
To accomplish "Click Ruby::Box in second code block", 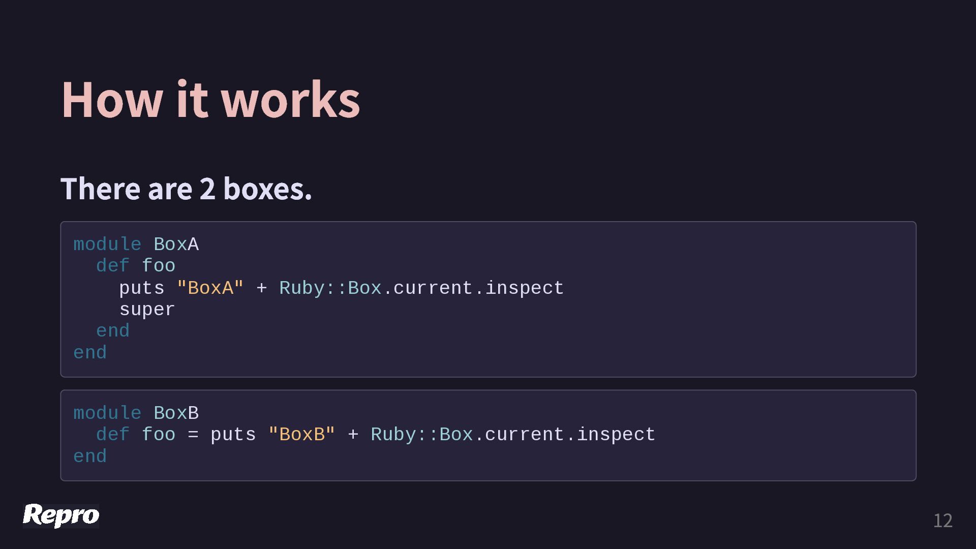I will (x=421, y=435).
